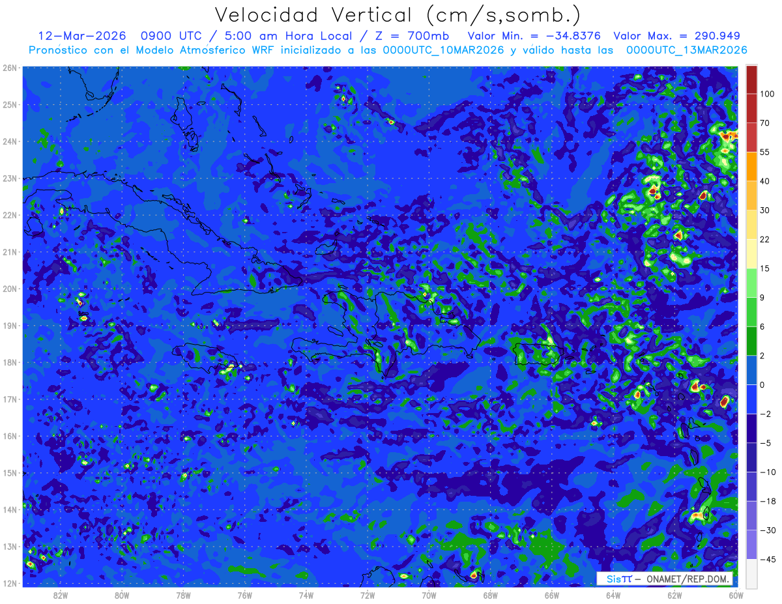Click the longitude label "78W"
This screenshot has width=782, height=604.
tap(183, 595)
